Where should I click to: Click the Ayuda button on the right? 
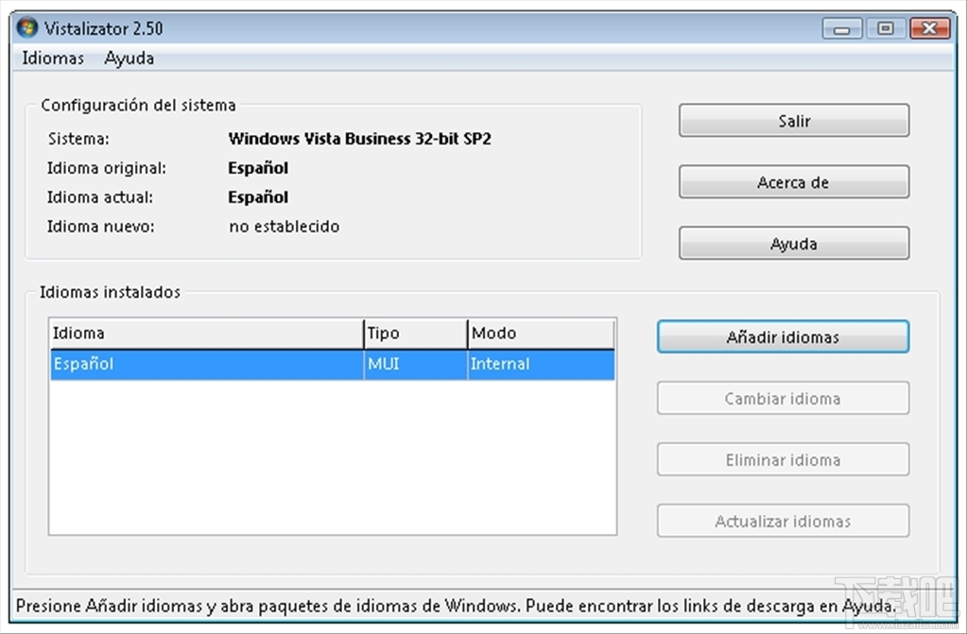tap(793, 243)
